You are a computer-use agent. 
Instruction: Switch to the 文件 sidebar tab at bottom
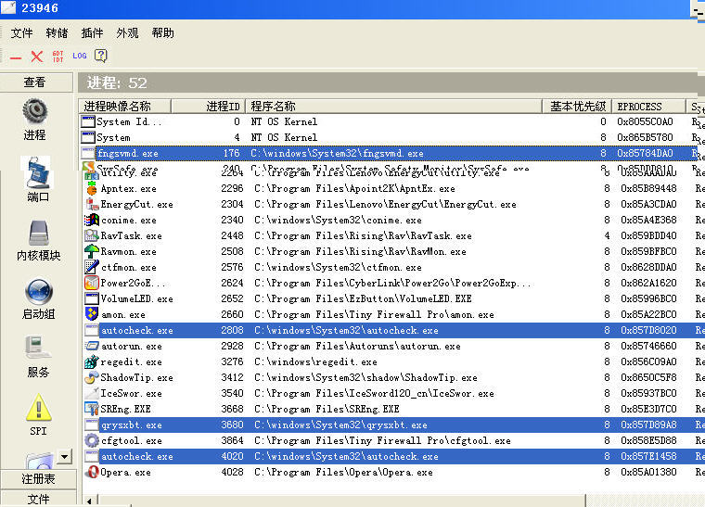[x=38, y=499]
